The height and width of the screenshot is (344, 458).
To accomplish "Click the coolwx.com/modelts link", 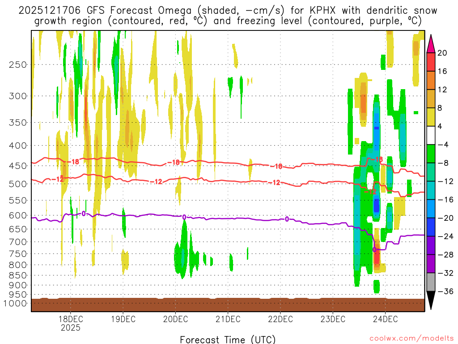I will [411, 339].
